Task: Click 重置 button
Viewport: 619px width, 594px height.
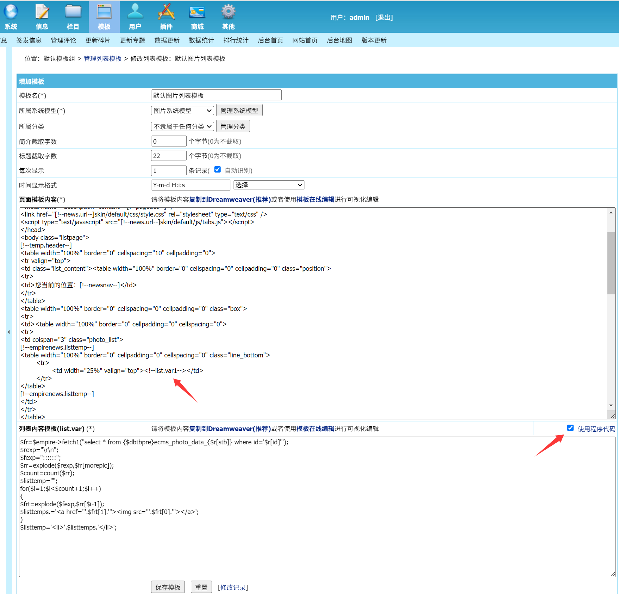Action: coord(201,587)
